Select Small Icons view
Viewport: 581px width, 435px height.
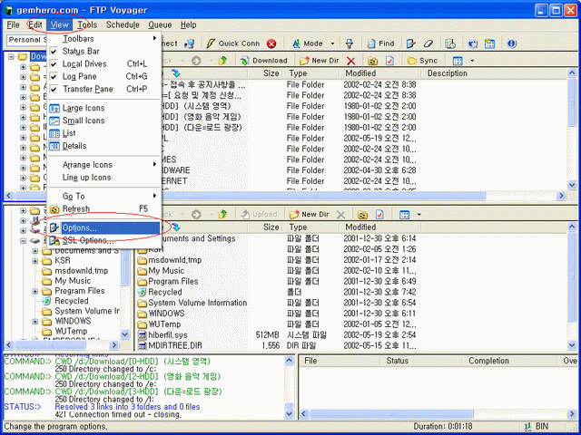[104, 121]
